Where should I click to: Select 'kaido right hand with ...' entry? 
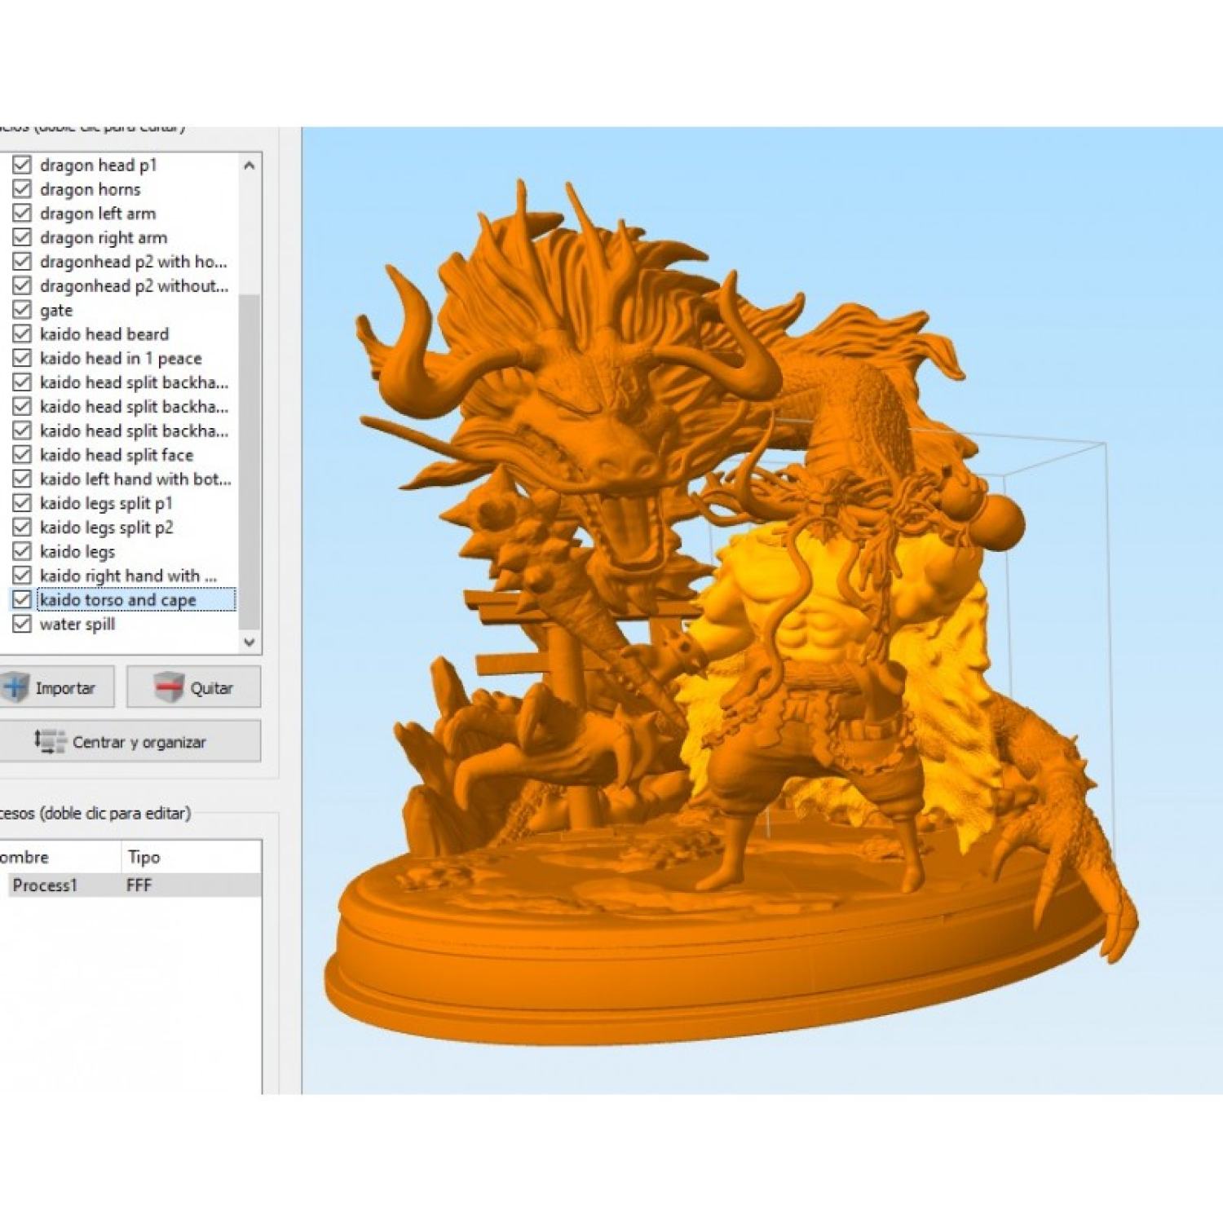[128, 576]
